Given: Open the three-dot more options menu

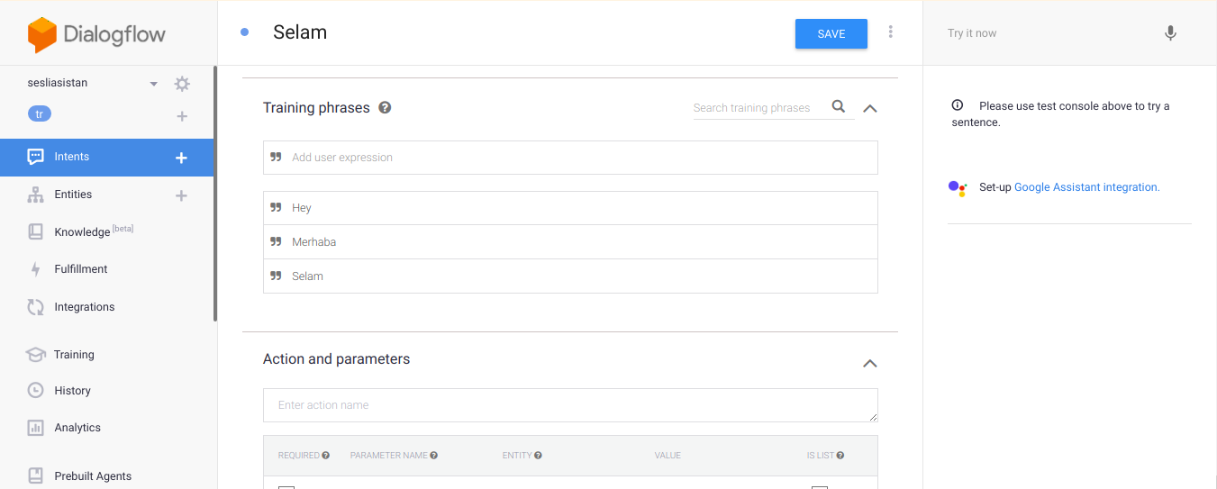Looking at the screenshot, I should pyautogui.click(x=890, y=32).
